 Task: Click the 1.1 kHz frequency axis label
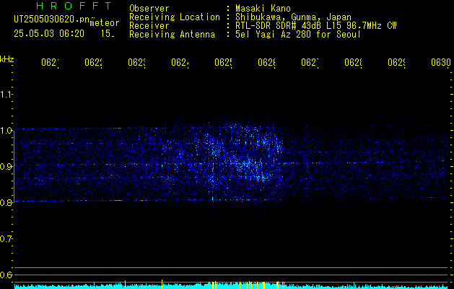6,94
